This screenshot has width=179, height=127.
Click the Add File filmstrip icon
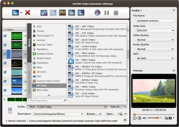[15, 12]
